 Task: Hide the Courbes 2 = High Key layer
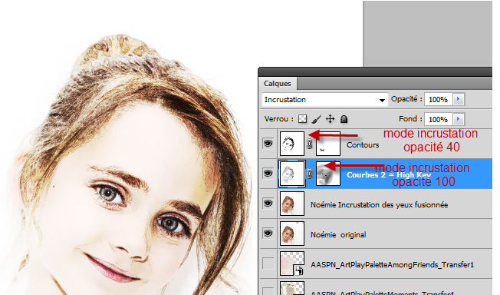tap(268, 173)
